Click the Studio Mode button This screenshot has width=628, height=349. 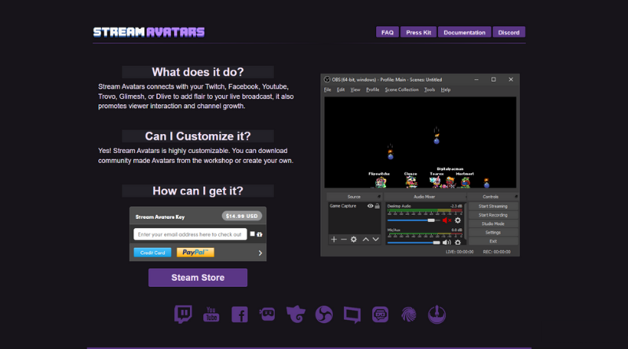pos(493,224)
